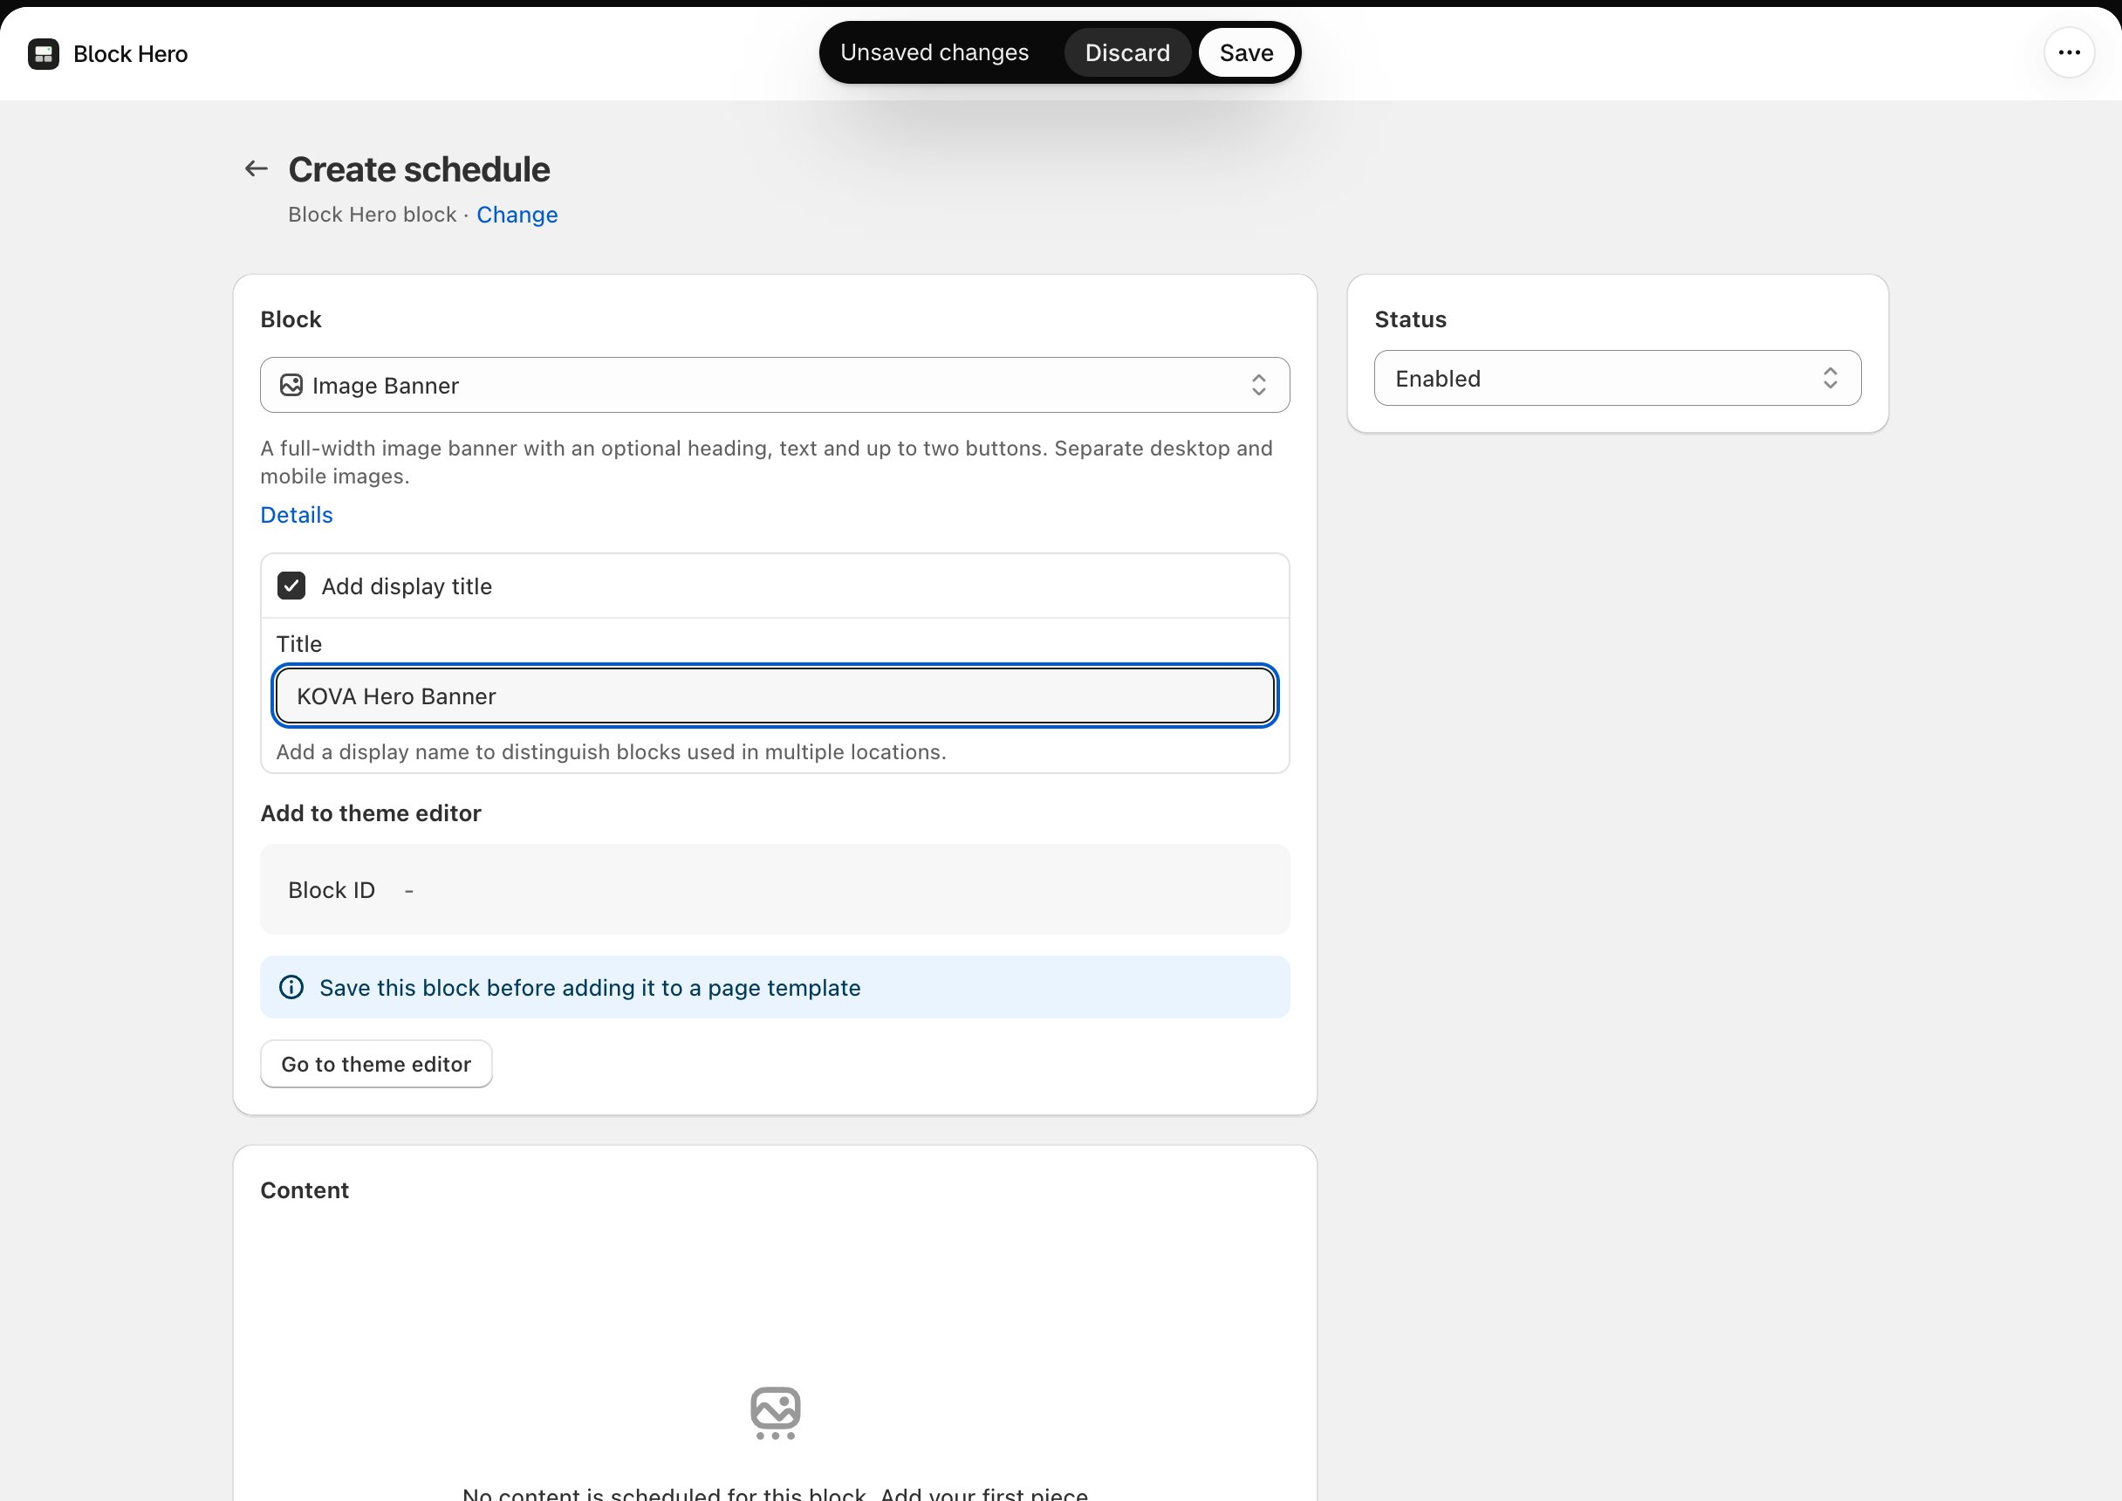Click the Content section heading
The width and height of the screenshot is (2122, 1501).
pyautogui.click(x=304, y=1190)
